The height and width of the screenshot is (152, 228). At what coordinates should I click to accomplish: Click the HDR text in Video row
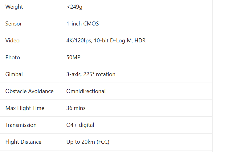click(x=140, y=41)
